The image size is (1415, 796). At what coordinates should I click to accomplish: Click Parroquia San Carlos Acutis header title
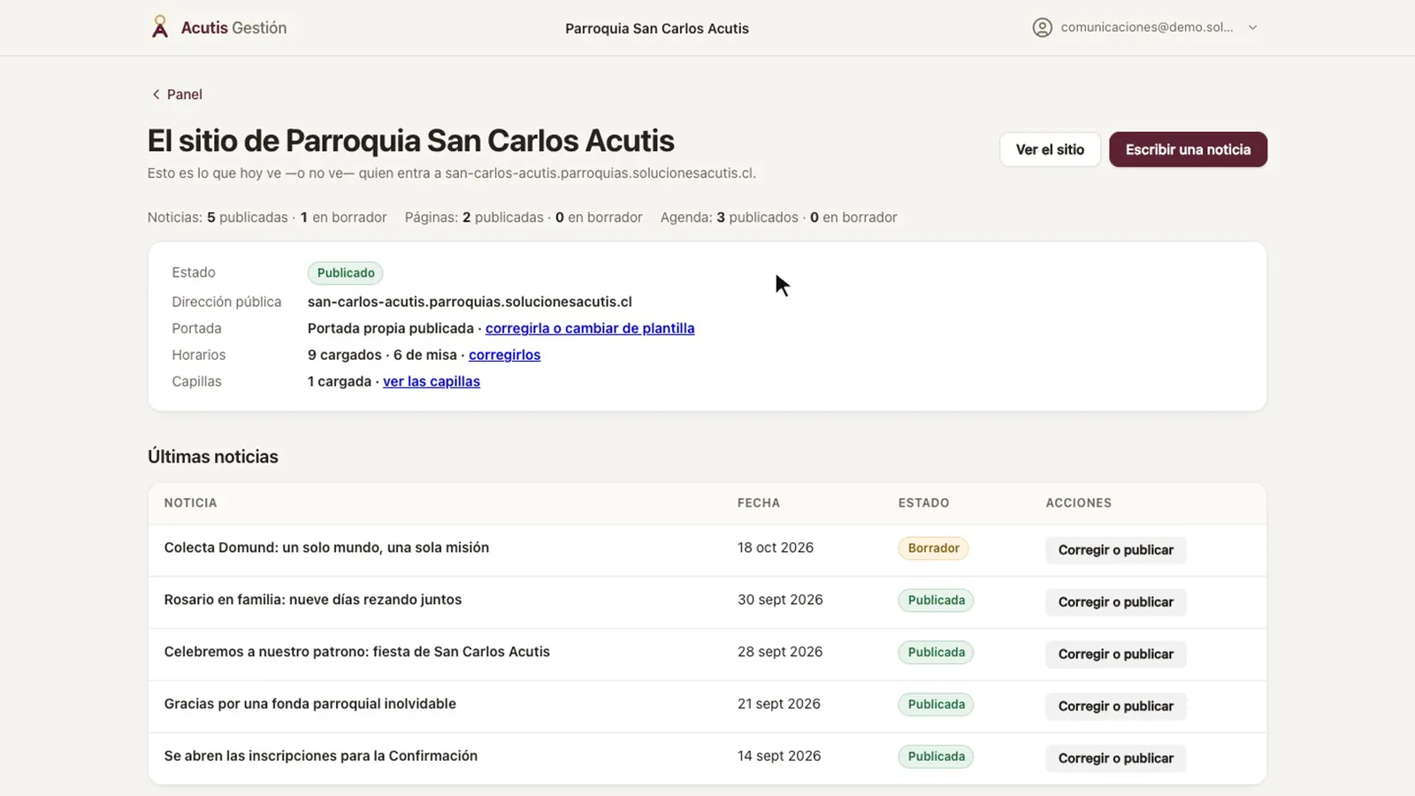(x=657, y=28)
